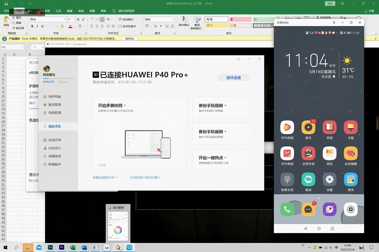The height and width of the screenshot is (252, 379).
Task: Click the Excel Name Box cell reference field
Action: click(12, 47)
